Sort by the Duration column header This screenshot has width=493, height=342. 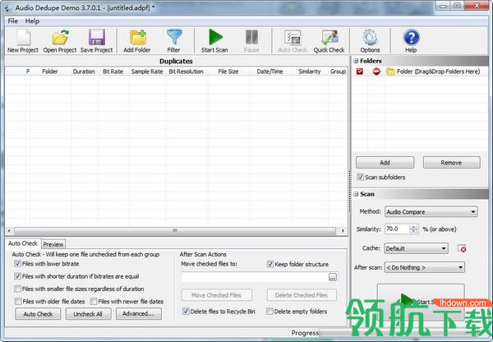84,72
